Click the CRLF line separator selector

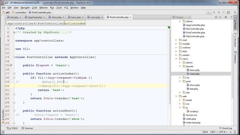tap(214, 132)
